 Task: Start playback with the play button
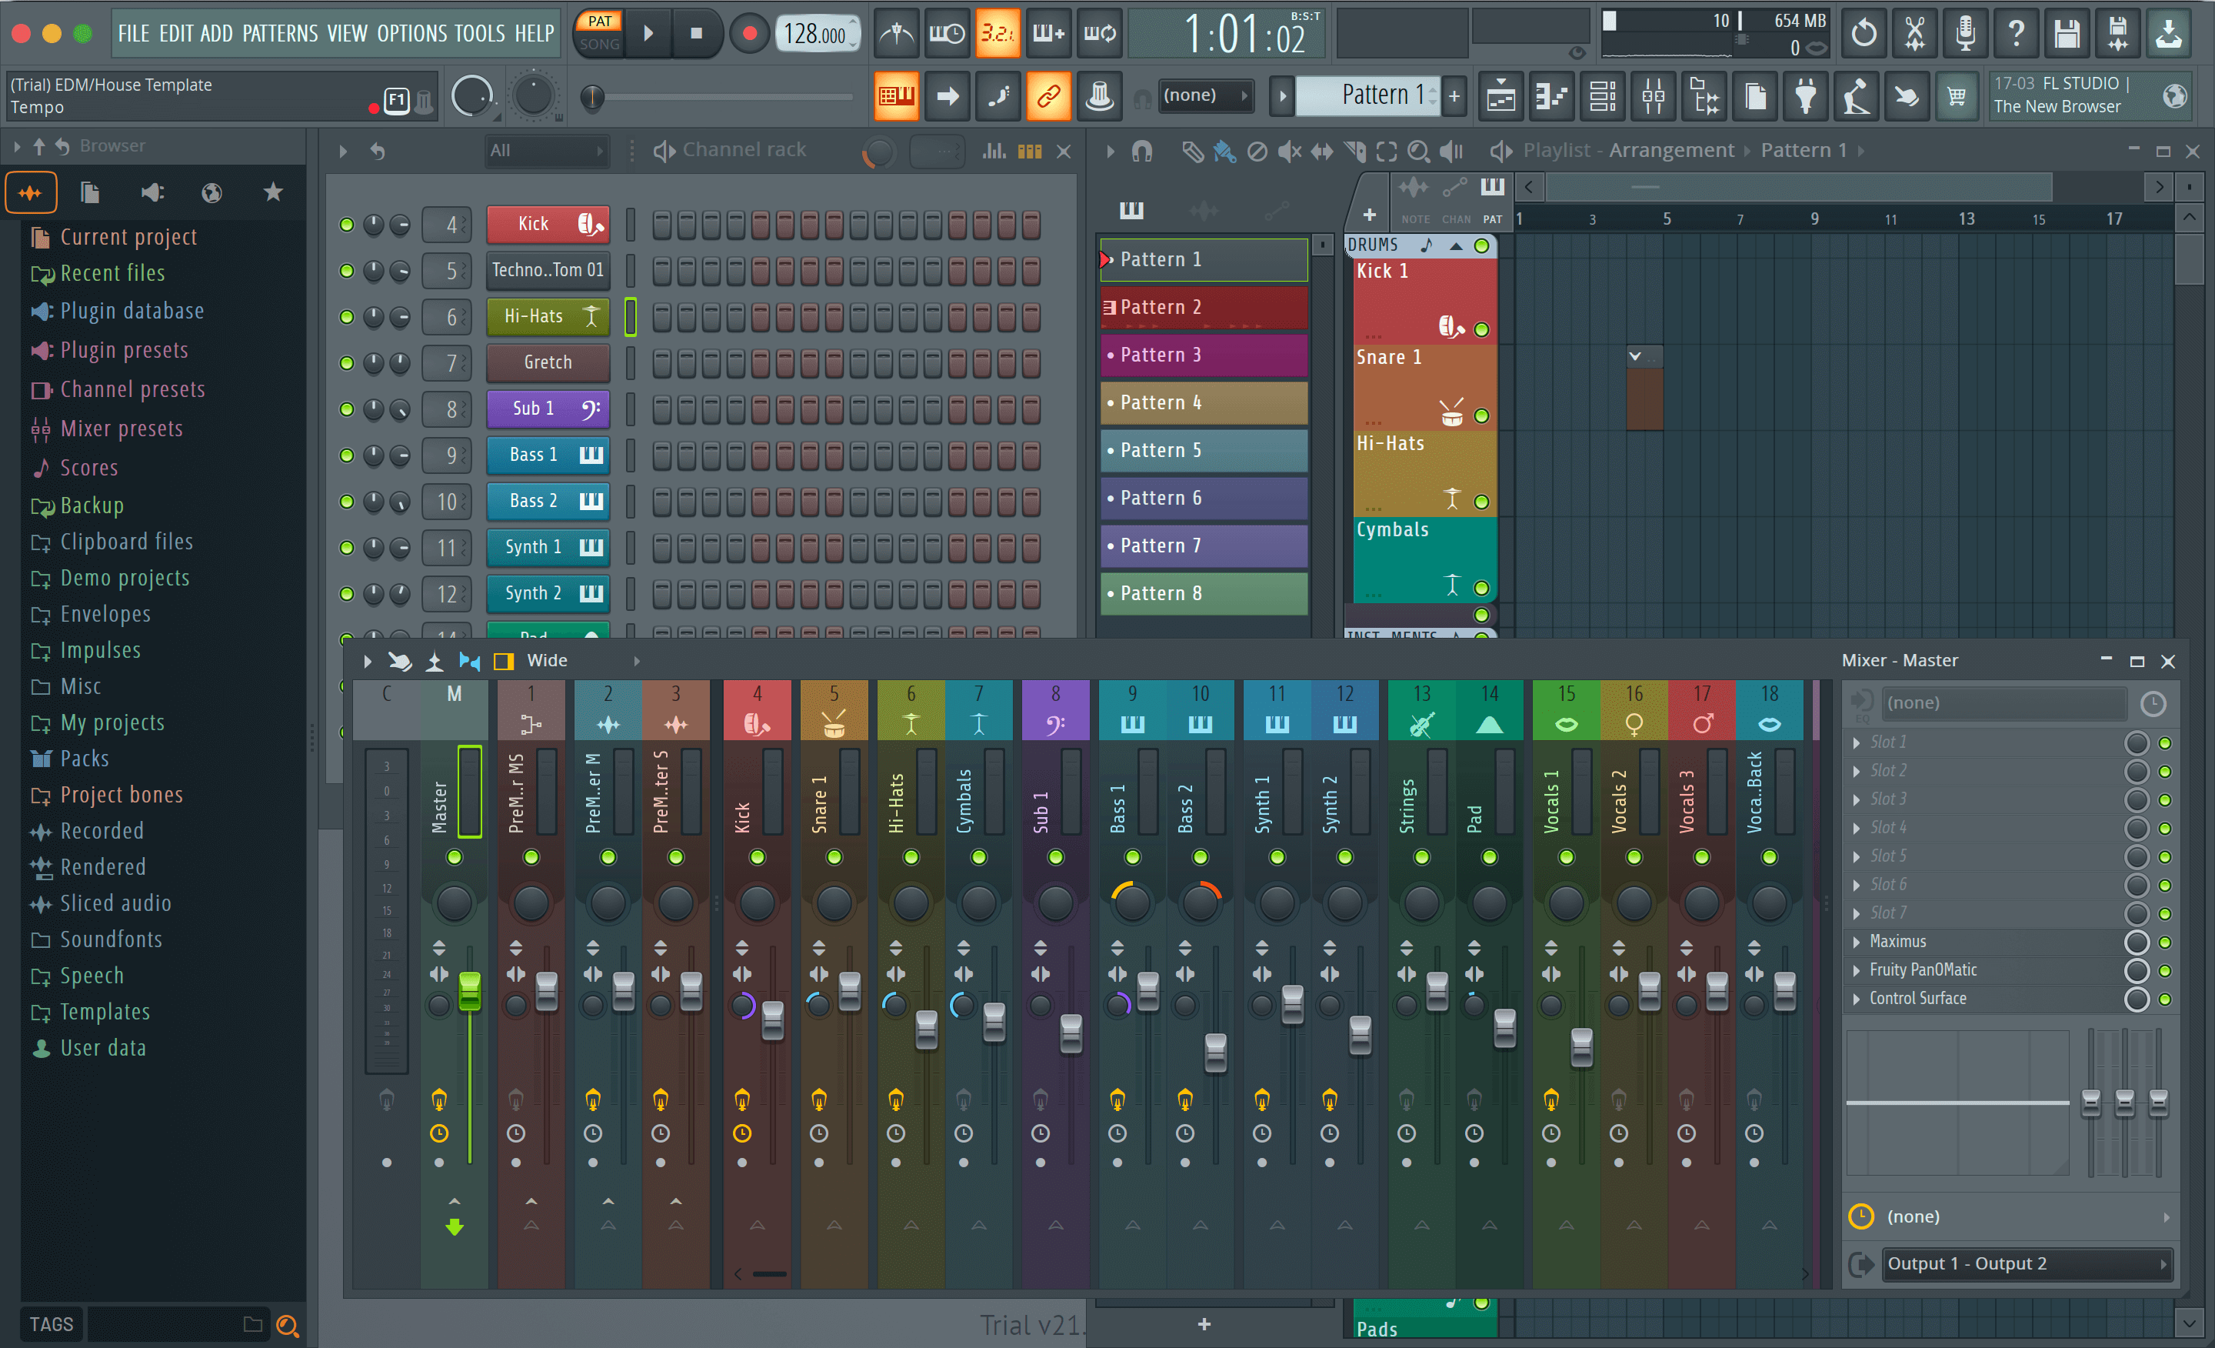(648, 34)
